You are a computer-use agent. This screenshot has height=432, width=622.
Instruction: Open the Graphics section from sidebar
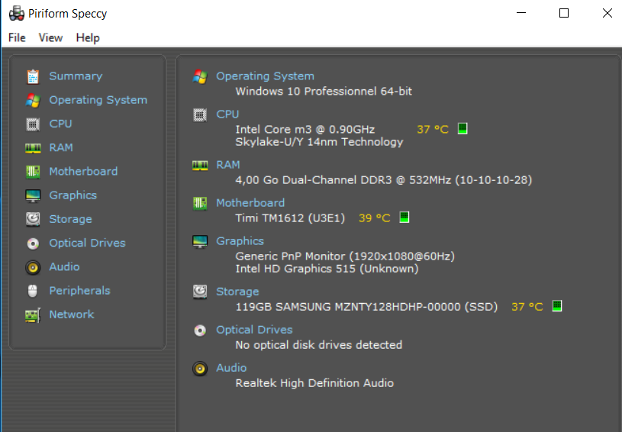[73, 195]
